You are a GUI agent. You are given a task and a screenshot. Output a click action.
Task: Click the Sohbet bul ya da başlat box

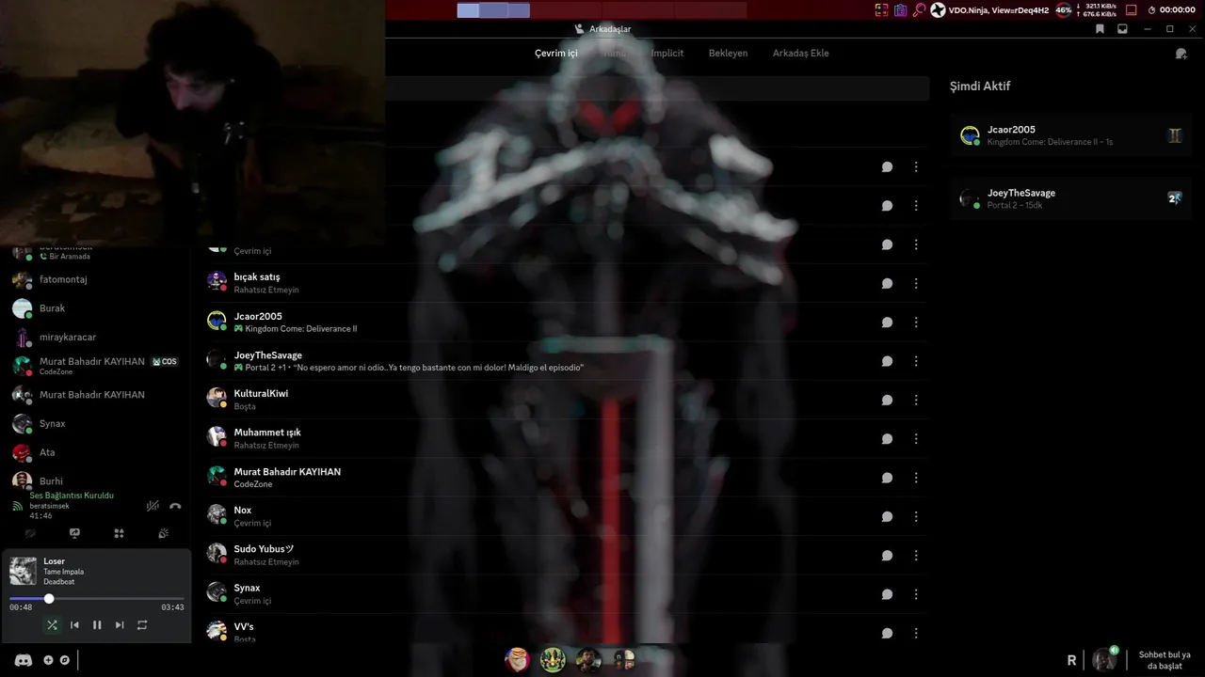coord(1165,660)
